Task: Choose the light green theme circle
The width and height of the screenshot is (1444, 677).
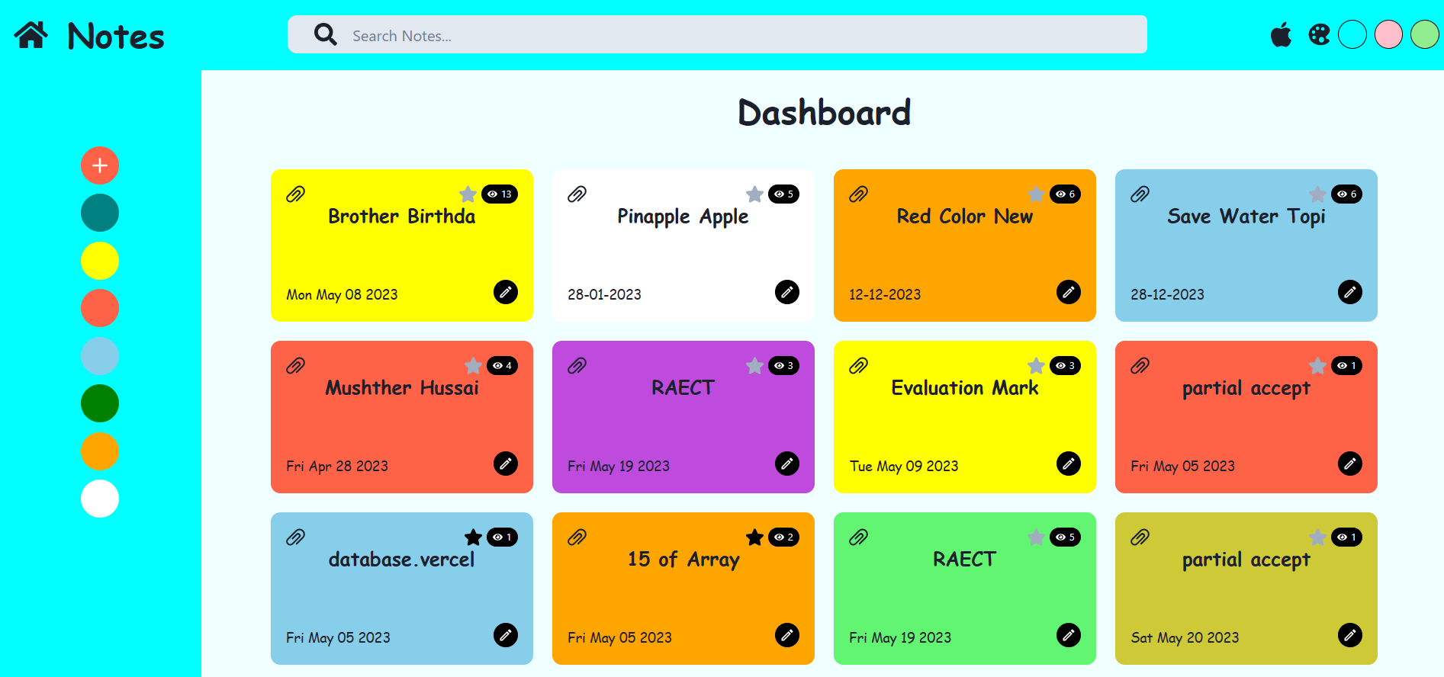Action: (1424, 35)
